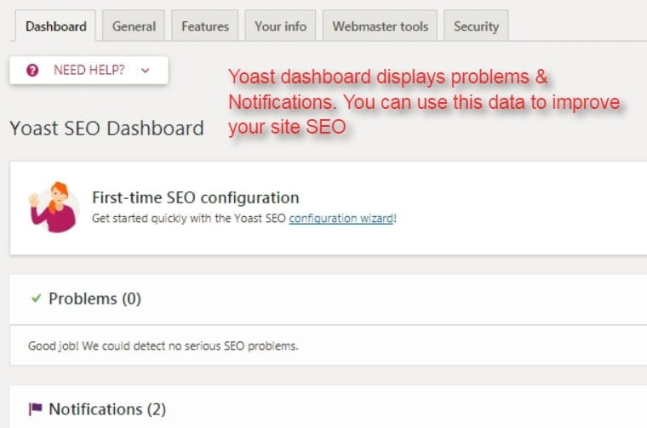Open the configuration wizard link
Image resolution: width=647 pixels, height=428 pixels.
tap(341, 218)
